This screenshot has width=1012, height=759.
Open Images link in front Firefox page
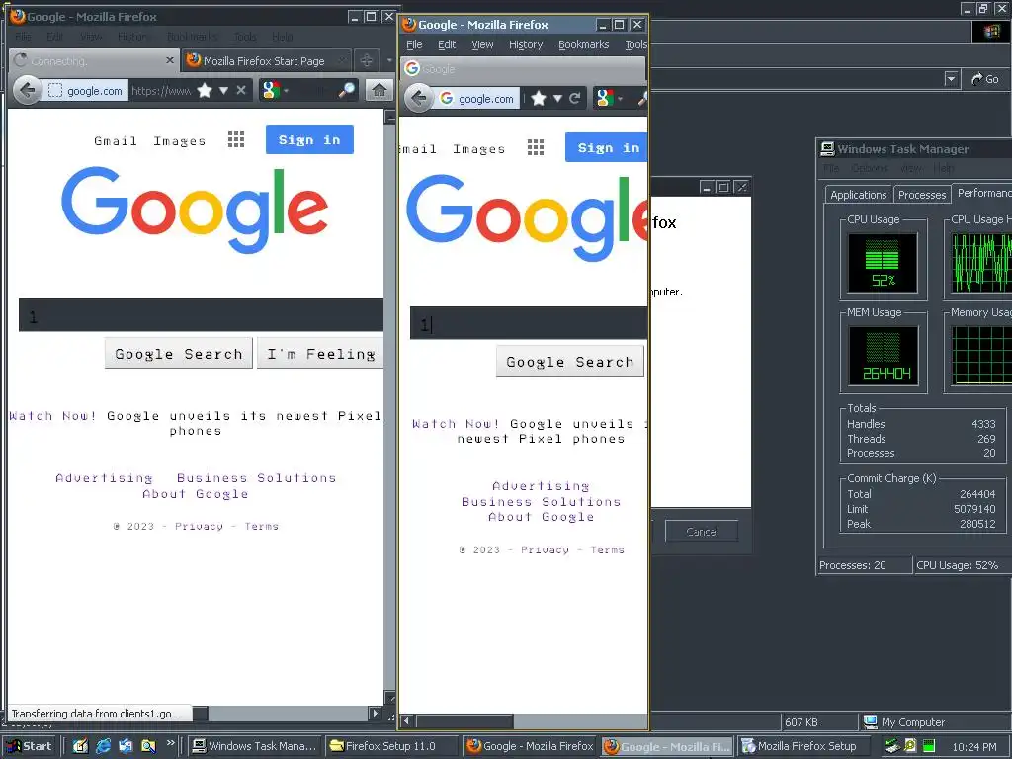coord(479,149)
